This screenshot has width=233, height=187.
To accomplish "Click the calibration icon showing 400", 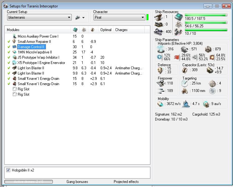I will [158, 31].
